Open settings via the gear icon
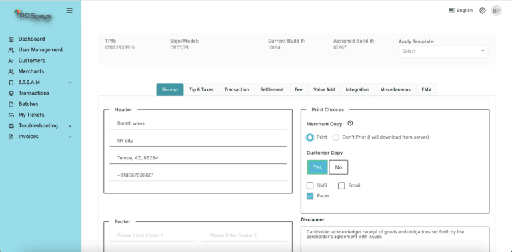Viewport: 512px width, 252px height. pyautogui.click(x=482, y=11)
